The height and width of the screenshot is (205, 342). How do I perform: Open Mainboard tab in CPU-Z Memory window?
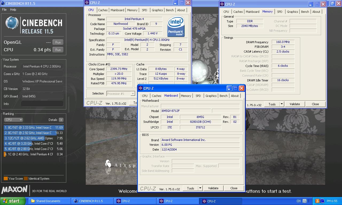click(x=252, y=12)
